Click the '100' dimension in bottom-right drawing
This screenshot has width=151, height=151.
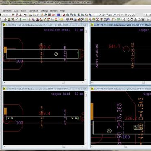126,137
